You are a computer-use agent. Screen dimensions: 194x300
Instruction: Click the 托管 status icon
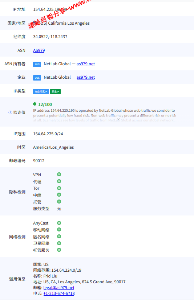(x=59, y=201)
